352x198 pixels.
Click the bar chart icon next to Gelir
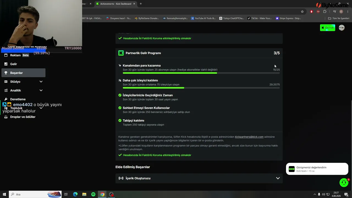tap(6, 64)
